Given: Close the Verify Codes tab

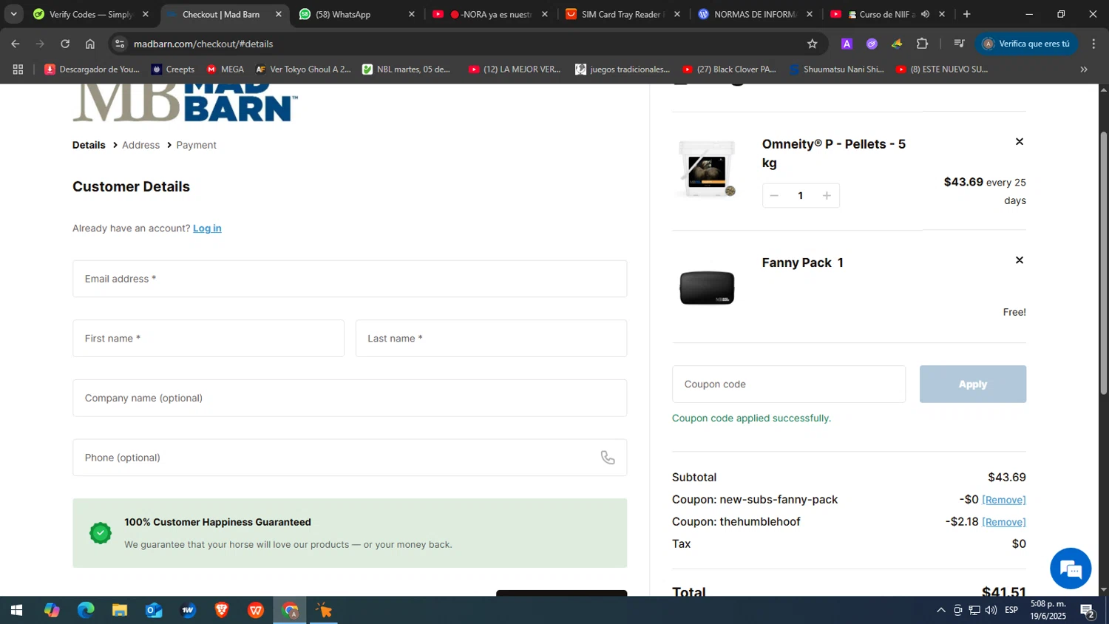Looking at the screenshot, I should coord(146,14).
